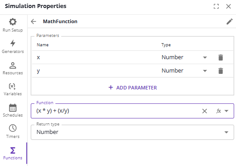The image size is (236, 166).
Task: Delete parameter x with trash icon
Action: 220,57
